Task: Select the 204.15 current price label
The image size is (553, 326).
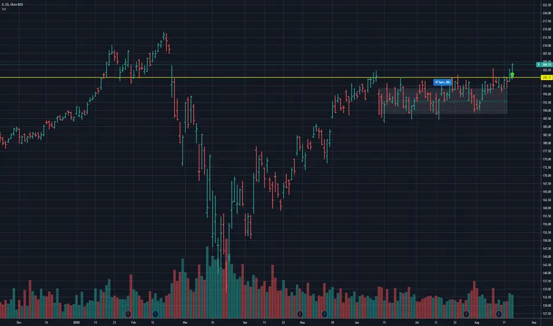Action: click(x=546, y=65)
